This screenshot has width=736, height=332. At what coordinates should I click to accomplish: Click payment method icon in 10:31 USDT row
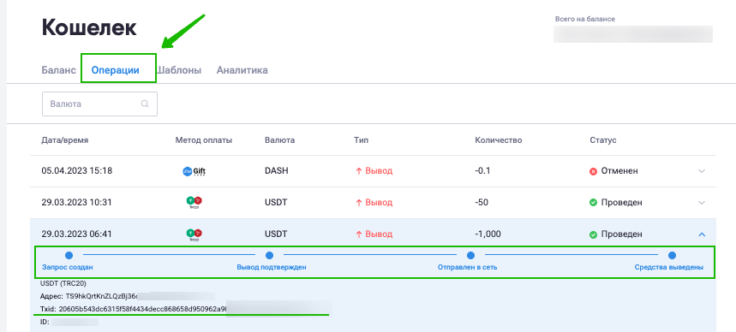[x=194, y=203]
